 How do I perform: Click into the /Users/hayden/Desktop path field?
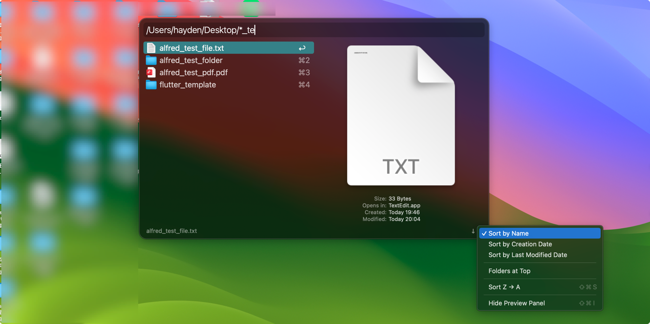[312, 30]
